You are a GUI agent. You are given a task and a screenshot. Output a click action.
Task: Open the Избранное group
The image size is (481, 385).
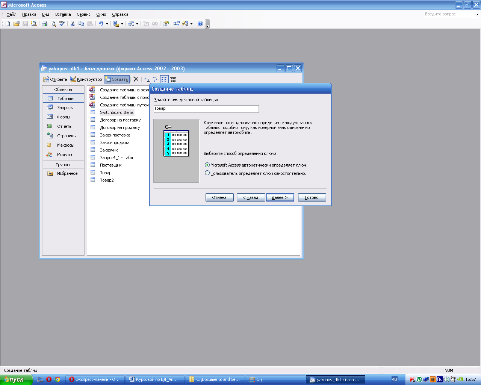64,173
